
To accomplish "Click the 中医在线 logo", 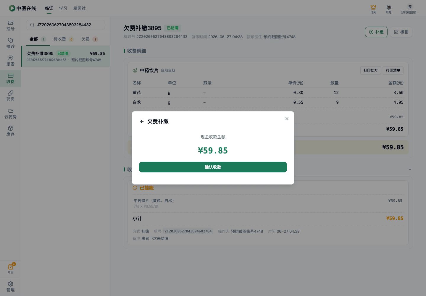I will pos(22,8).
